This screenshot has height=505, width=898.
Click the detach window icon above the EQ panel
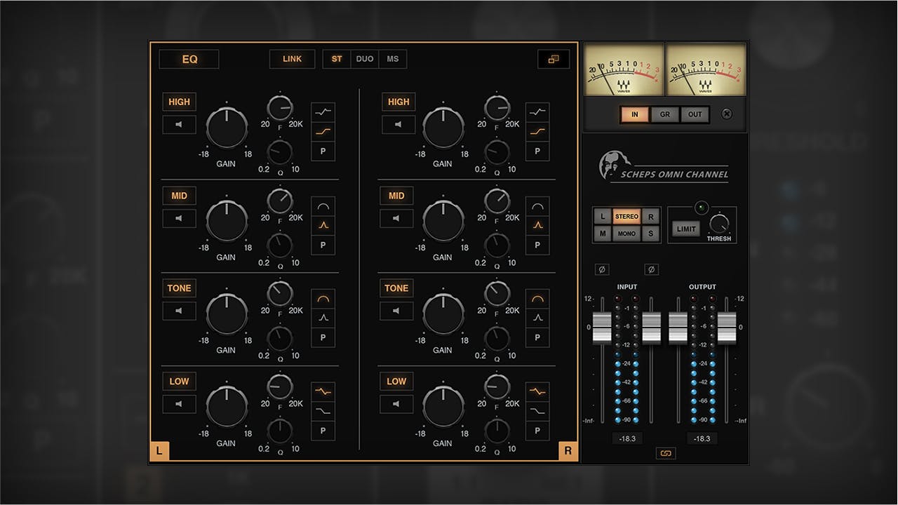554,59
